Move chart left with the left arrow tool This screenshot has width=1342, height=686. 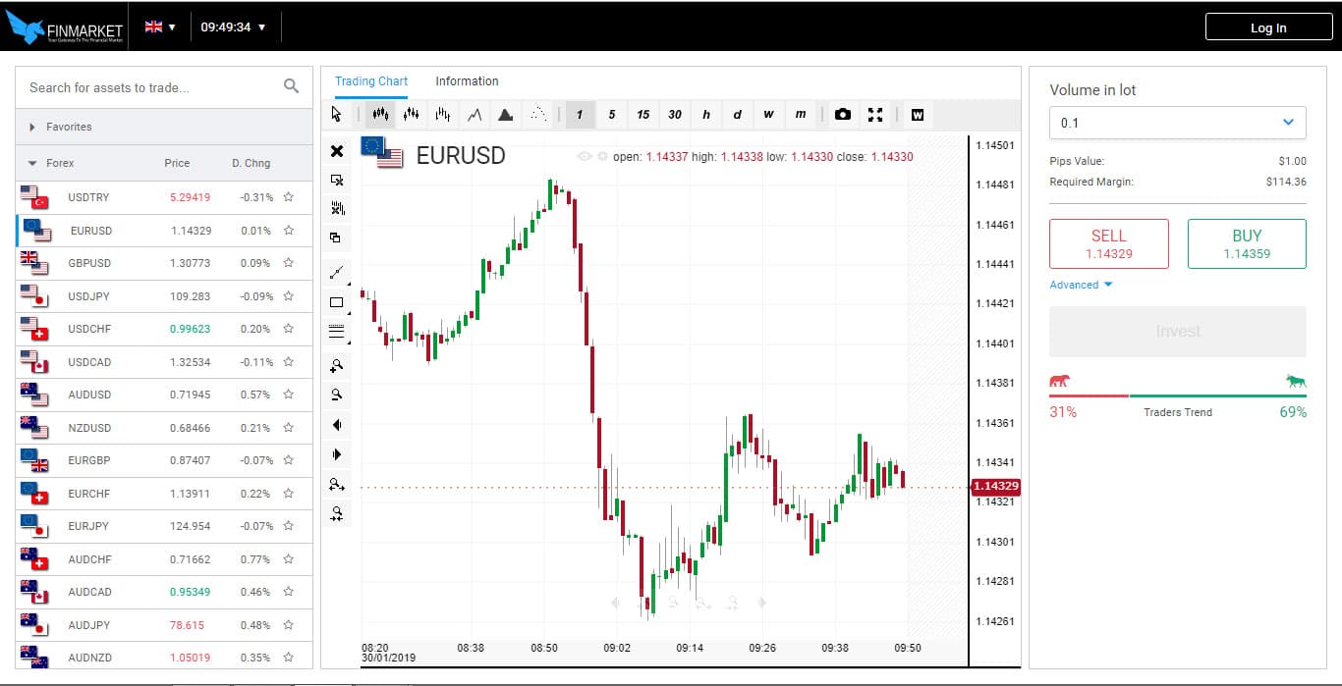(337, 425)
